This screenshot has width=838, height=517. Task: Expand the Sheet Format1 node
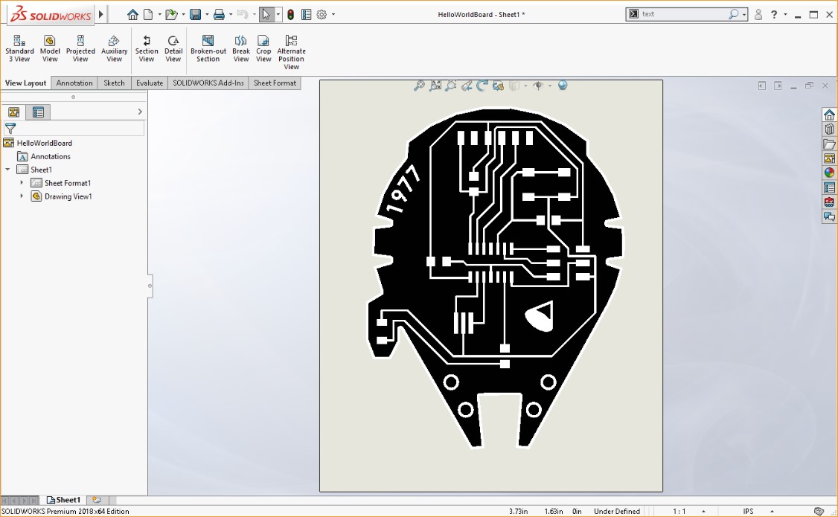[x=22, y=183]
